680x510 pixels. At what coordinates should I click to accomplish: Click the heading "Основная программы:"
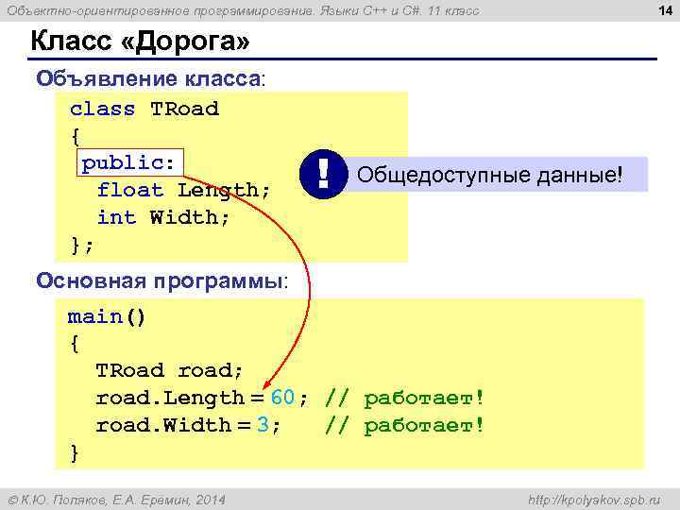click(x=161, y=280)
